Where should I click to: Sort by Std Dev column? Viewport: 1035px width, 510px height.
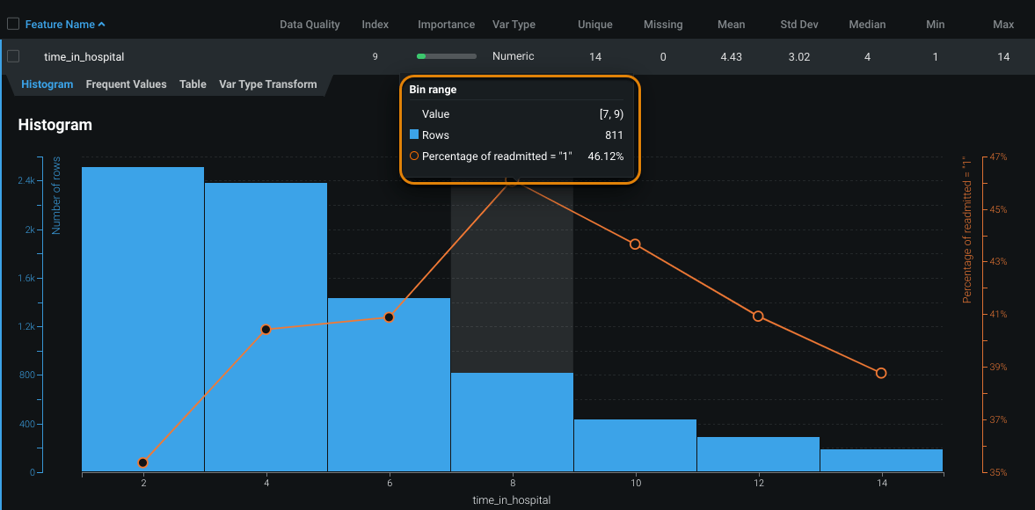[x=799, y=25]
